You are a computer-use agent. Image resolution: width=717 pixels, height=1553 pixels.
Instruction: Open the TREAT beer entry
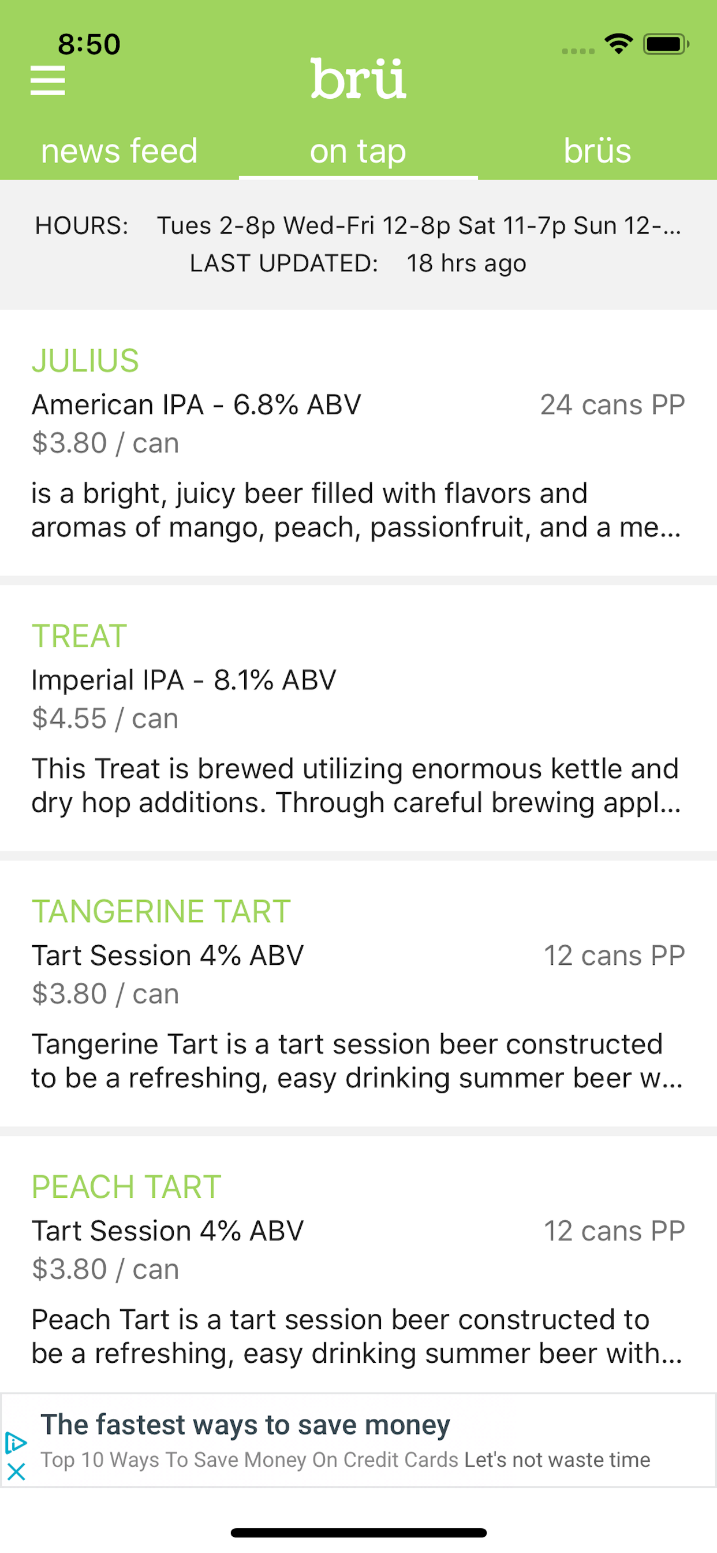tap(358, 719)
